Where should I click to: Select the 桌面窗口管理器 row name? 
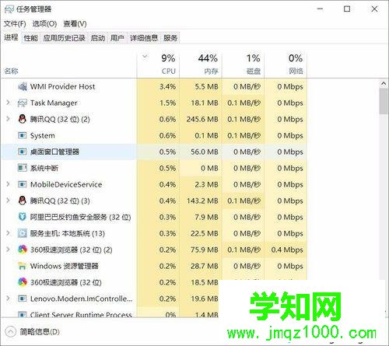point(54,152)
